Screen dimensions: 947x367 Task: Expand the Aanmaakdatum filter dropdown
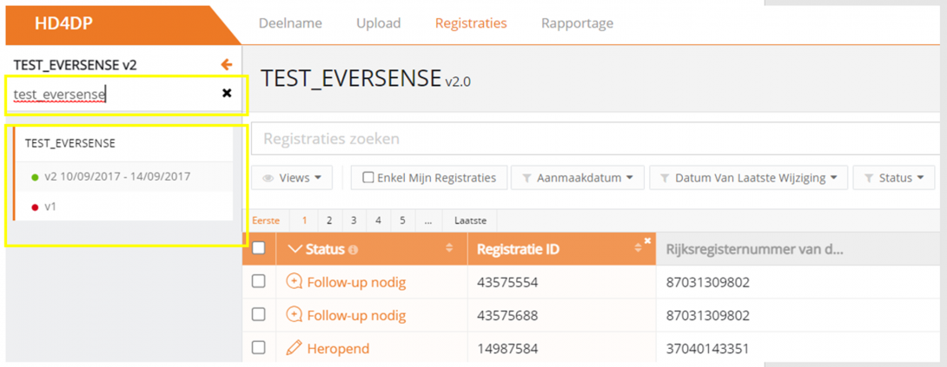[577, 178]
